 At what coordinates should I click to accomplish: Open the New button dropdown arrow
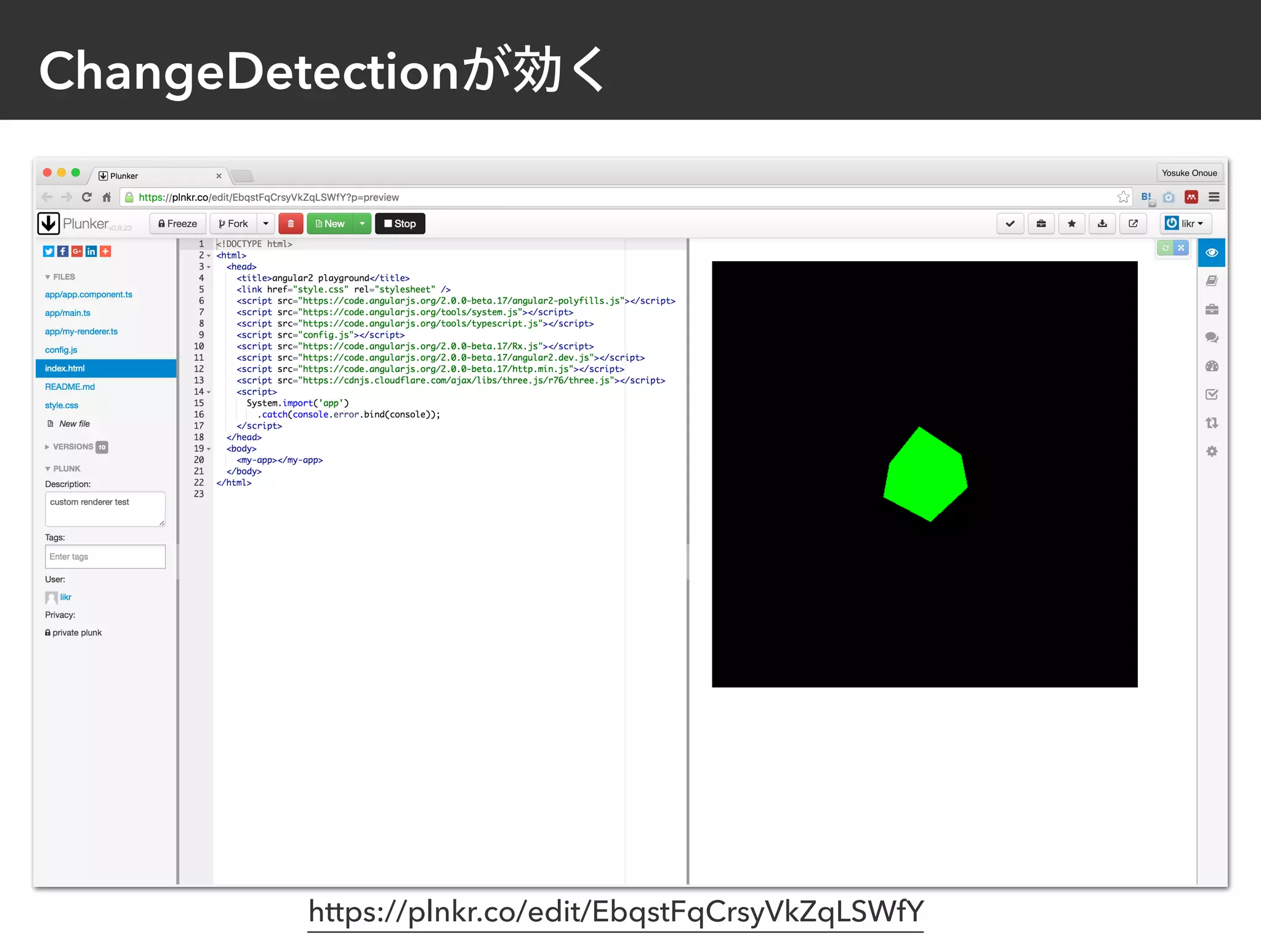click(x=363, y=224)
